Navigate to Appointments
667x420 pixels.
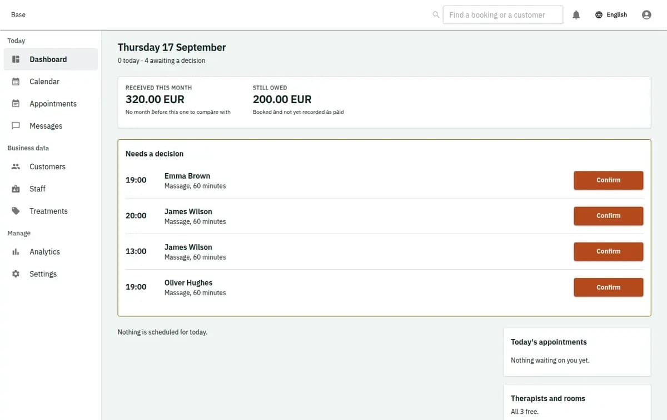pos(51,104)
